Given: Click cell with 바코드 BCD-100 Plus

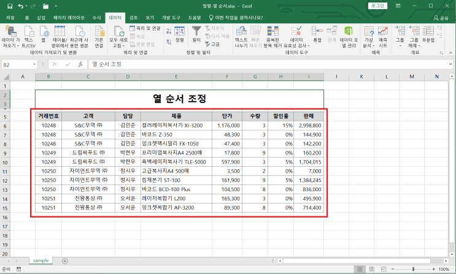Looking at the screenshot, I should point(176,189).
